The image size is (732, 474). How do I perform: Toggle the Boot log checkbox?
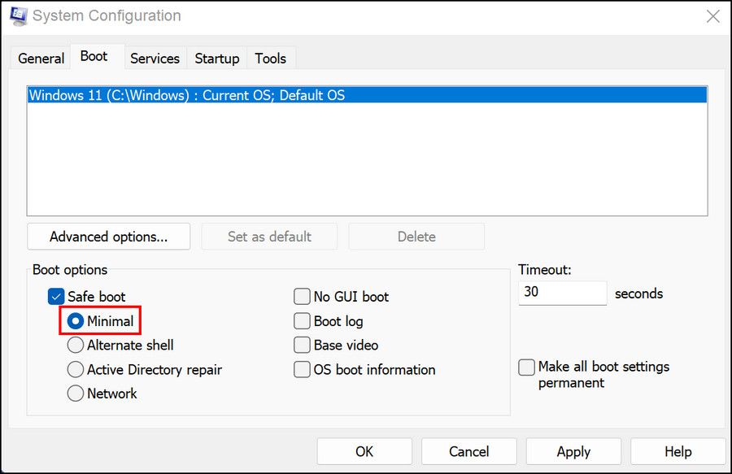[302, 321]
